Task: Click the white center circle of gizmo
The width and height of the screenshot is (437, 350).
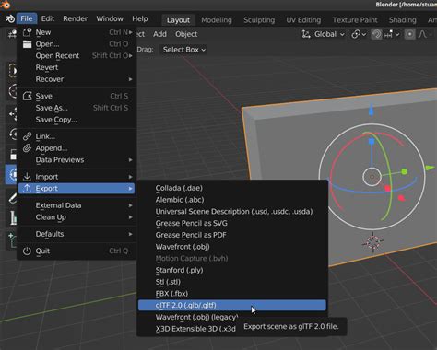Action: click(x=372, y=177)
